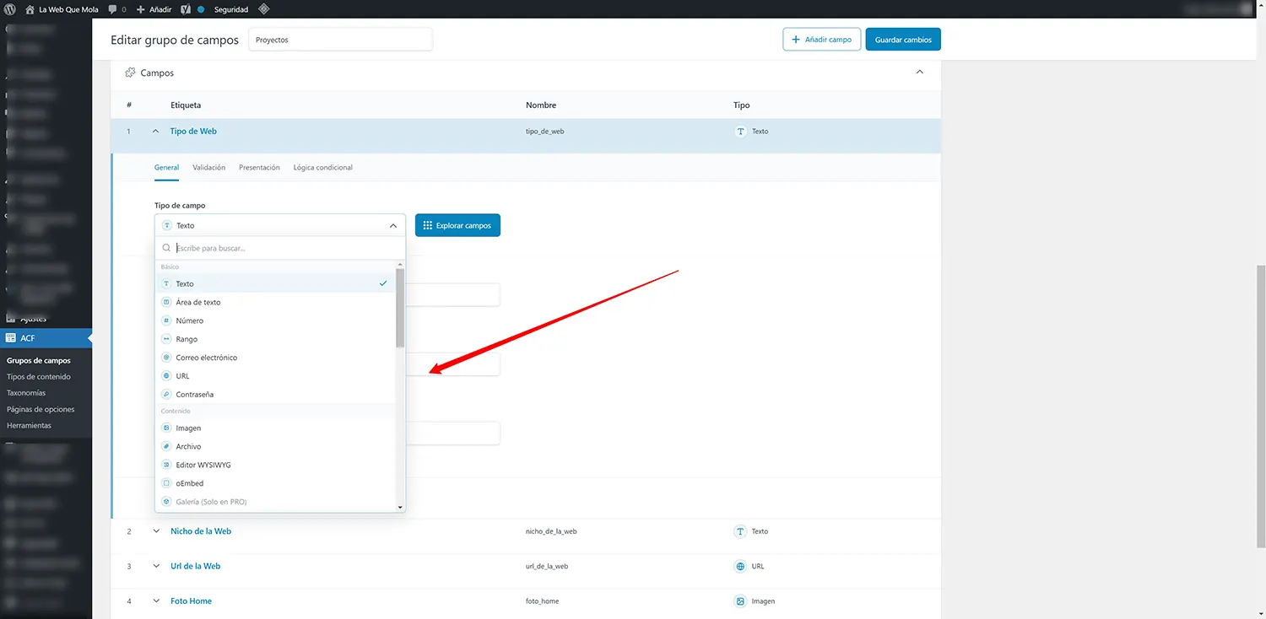Click the Añadir campo button
Screen dimensions: 1266x619
coord(821,40)
